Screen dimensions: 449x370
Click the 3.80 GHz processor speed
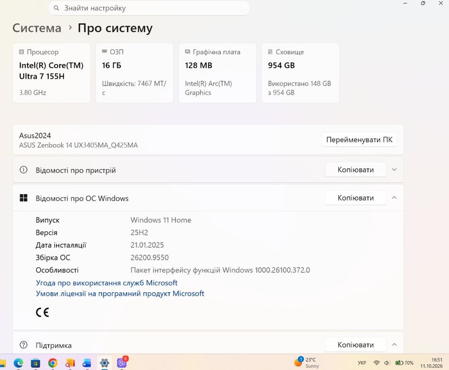point(33,93)
